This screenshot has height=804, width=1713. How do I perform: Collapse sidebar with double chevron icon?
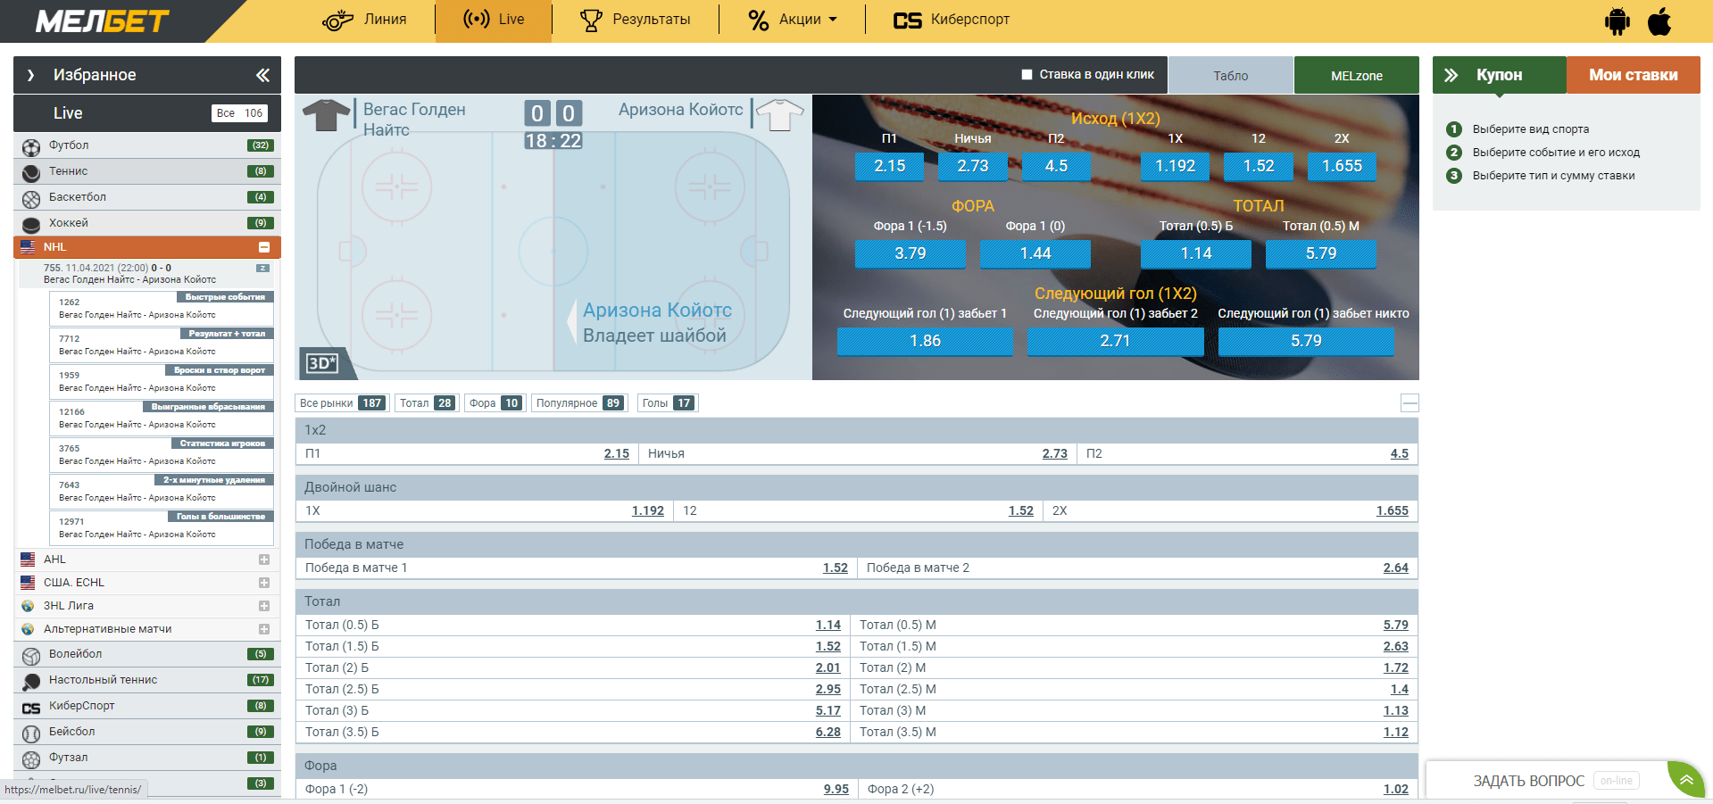262,75
